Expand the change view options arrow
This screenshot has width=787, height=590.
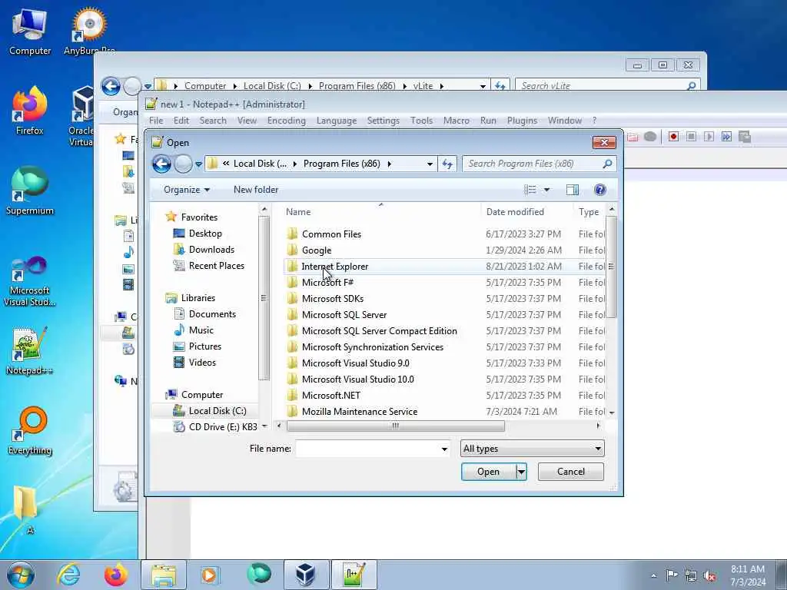click(546, 190)
